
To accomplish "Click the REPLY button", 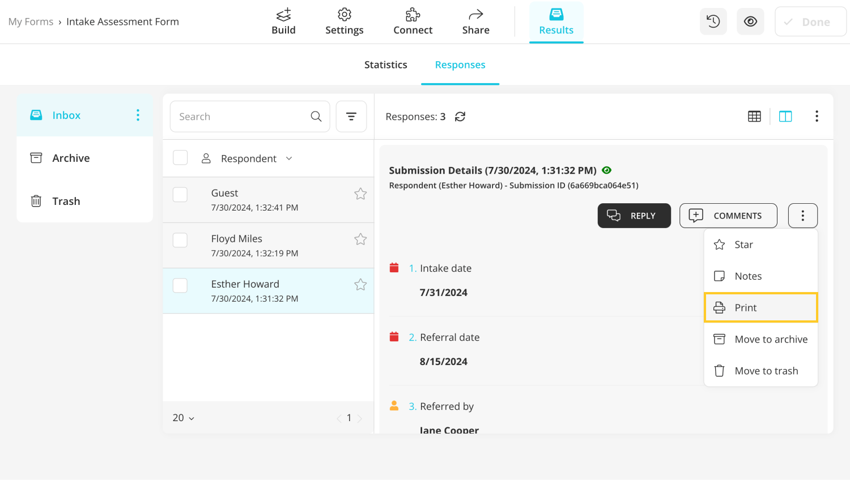I will 634,216.
